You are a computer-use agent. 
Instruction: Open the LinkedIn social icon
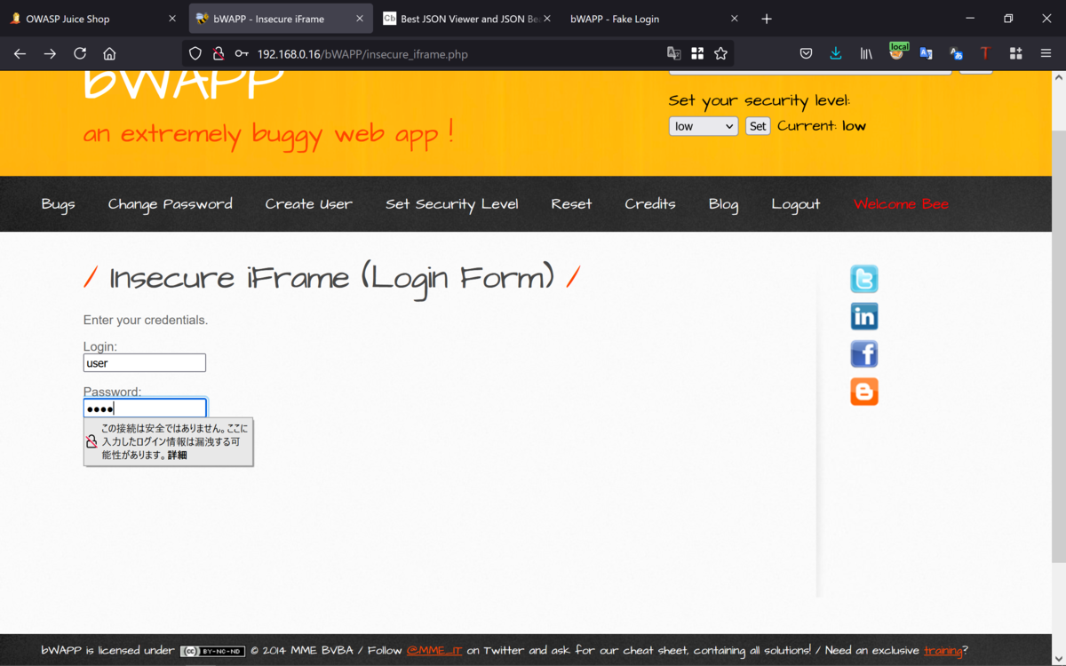click(x=864, y=316)
